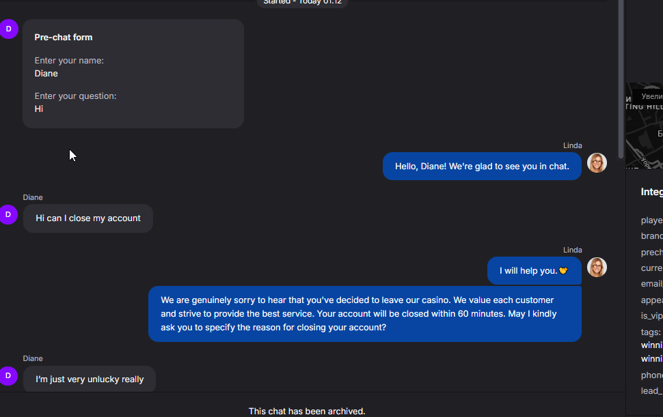Click the chat started timestamp pill
Screen dimensions: 663x417
[302, 3]
